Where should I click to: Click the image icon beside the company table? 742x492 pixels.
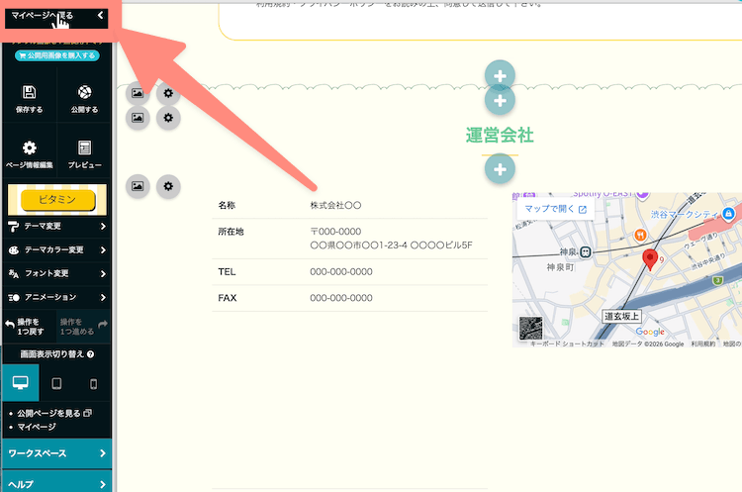click(x=138, y=186)
